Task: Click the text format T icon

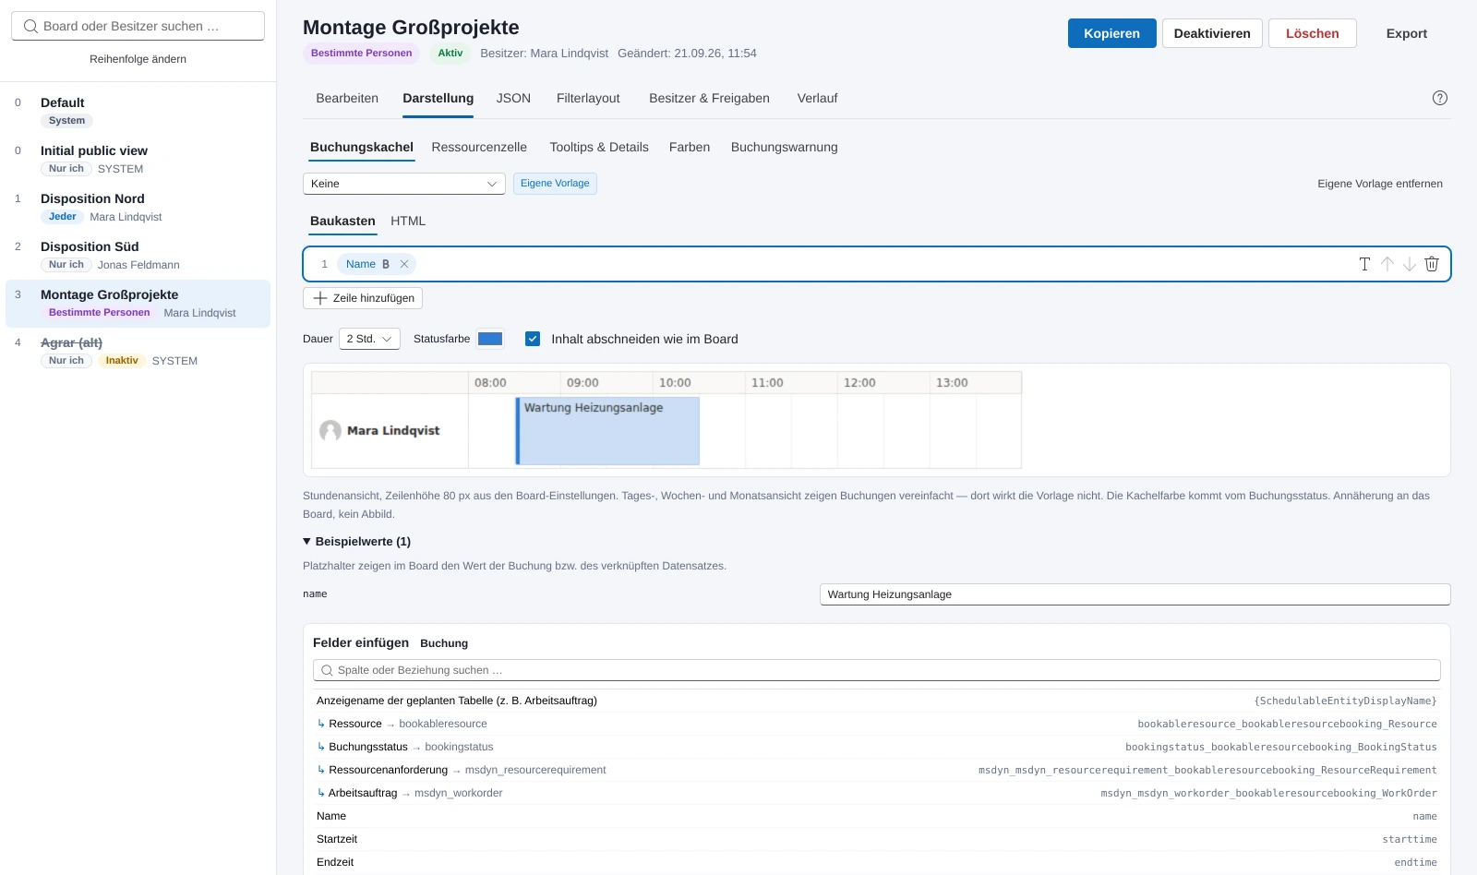Action: [1364, 264]
